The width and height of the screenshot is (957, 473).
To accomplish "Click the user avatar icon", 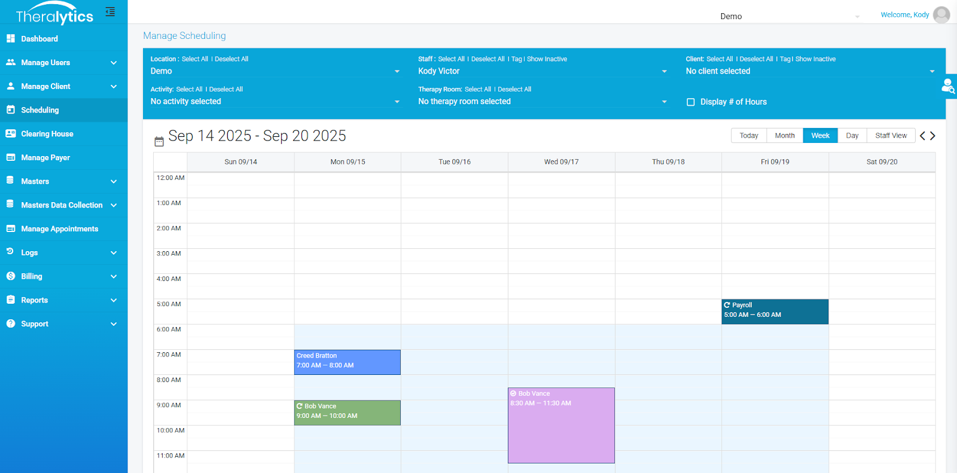I will [x=941, y=15].
